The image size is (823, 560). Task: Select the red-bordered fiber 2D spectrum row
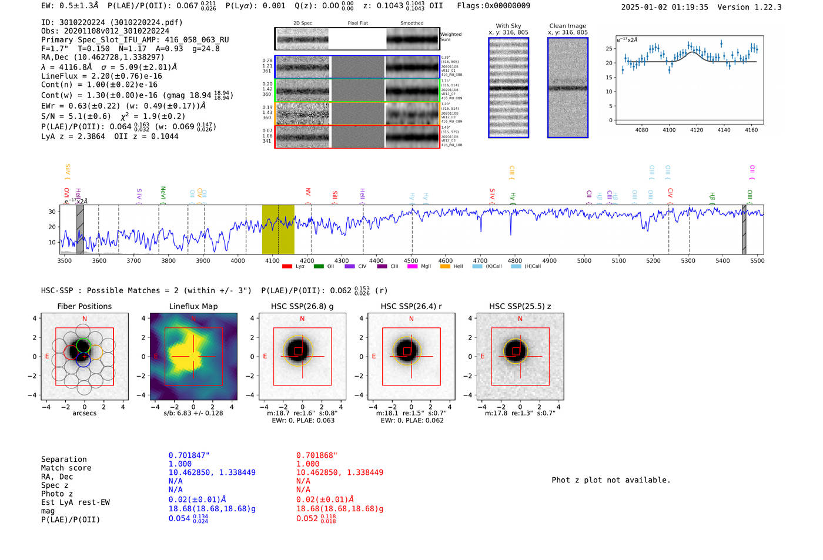(357, 137)
